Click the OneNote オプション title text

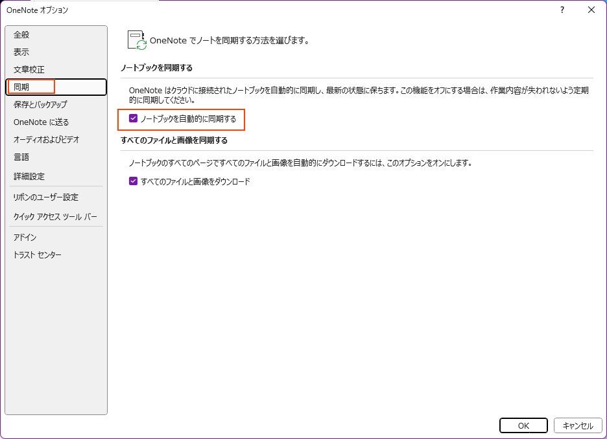(37, 10)
